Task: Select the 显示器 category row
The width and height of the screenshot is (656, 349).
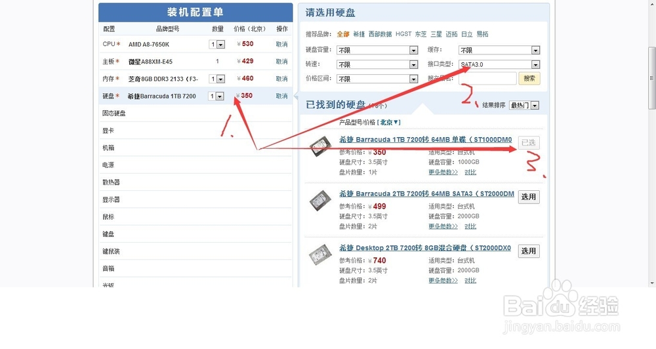Action: [195, 199]
